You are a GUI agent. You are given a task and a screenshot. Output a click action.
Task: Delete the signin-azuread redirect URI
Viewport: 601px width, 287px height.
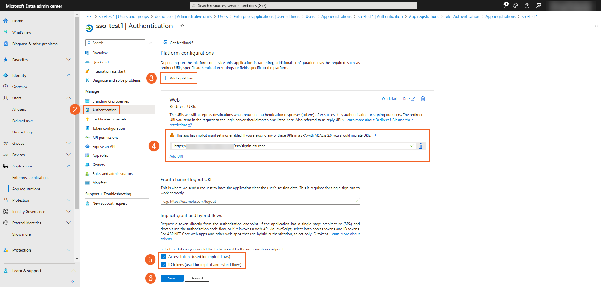click(421, 146)
